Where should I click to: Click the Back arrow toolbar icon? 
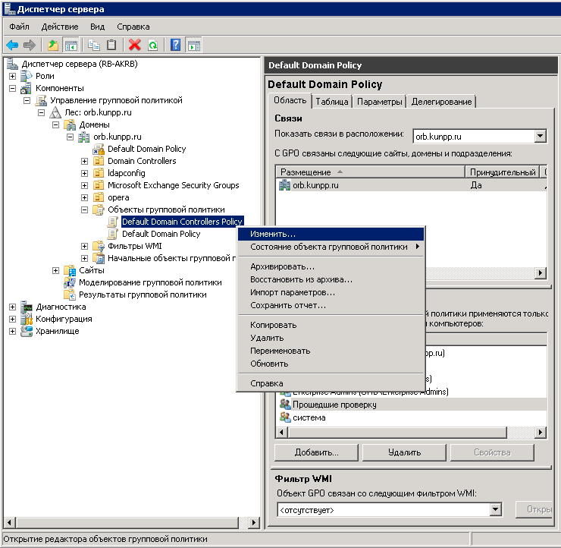(12, 46)
